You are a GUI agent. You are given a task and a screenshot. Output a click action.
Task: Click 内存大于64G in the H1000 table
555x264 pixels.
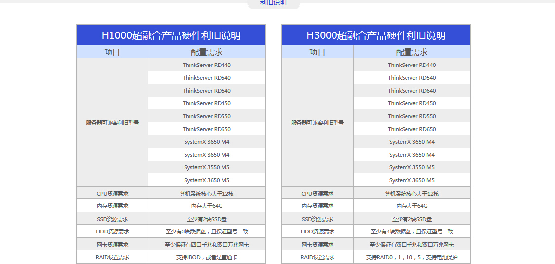(207, 206)
